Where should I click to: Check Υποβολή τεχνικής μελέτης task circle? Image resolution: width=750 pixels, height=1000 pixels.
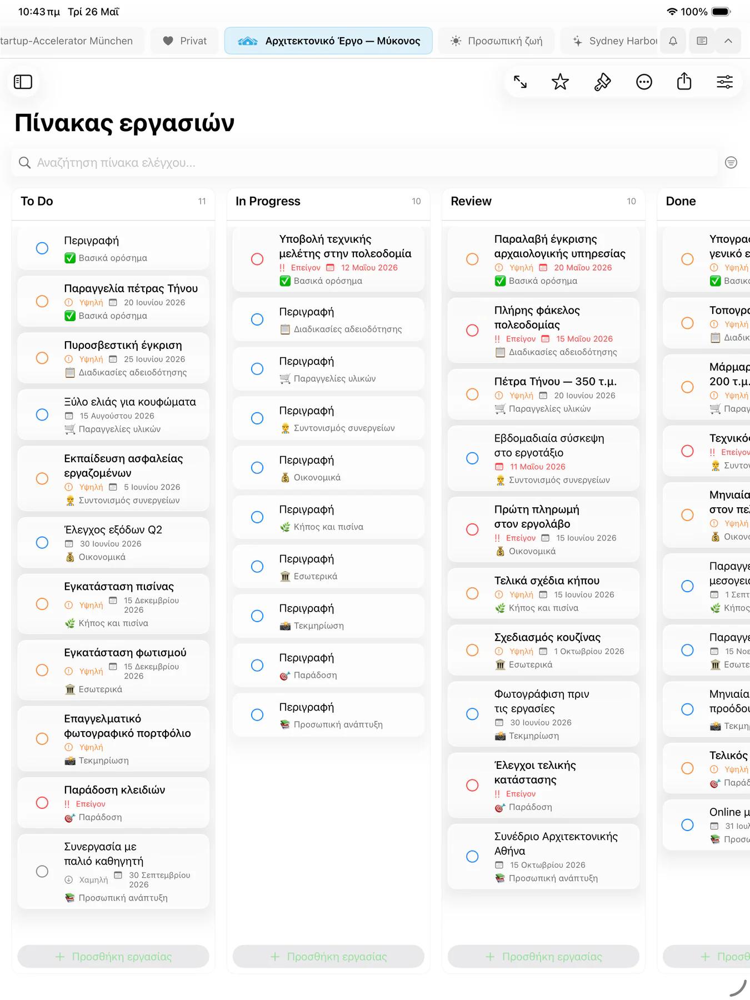pyautogui.click(x=257, y=259)
